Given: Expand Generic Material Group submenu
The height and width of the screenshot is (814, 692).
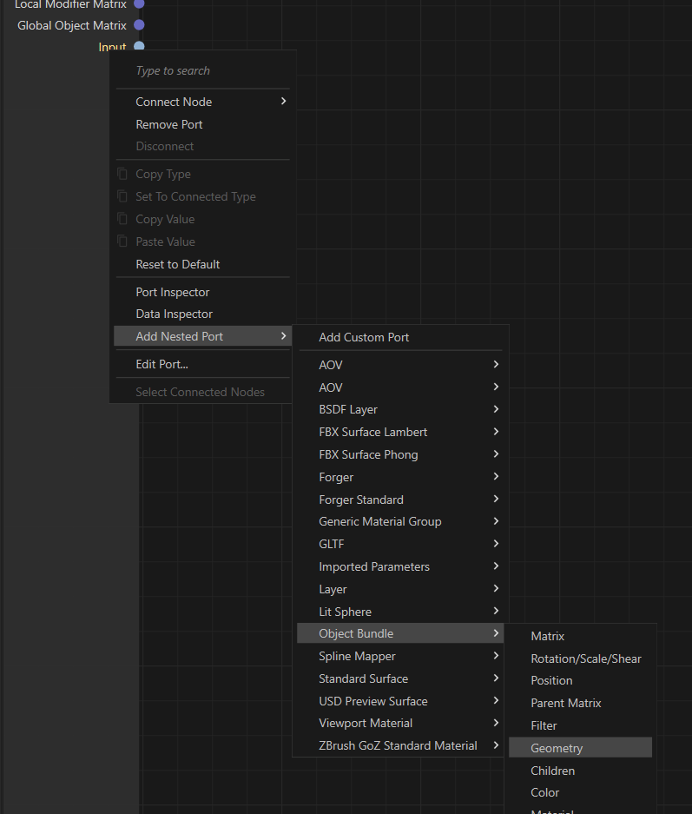Looking at the screenshot, I should pyautogui.click(x=400, y=522).
